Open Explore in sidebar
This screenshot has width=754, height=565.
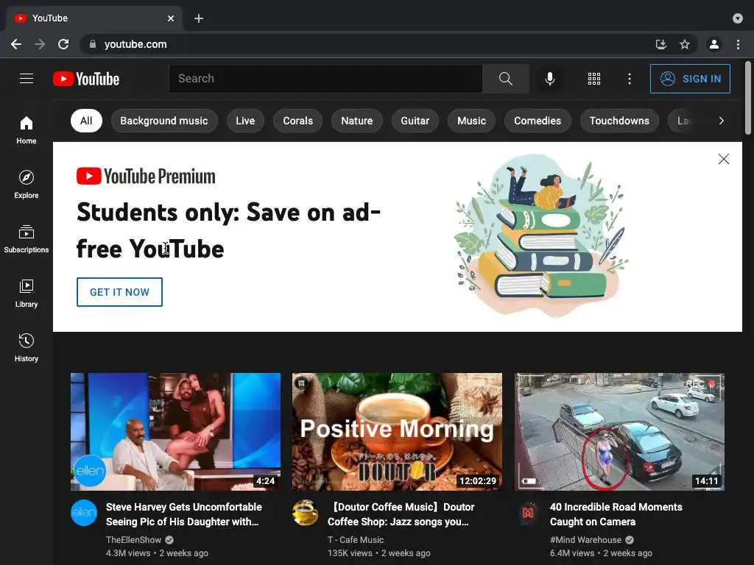coord(26,185)
